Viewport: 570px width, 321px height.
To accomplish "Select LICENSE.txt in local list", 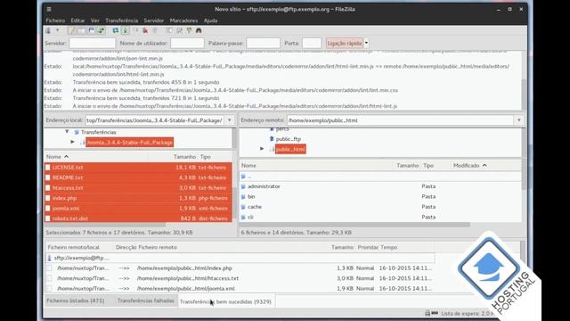I will pos(138,168).
